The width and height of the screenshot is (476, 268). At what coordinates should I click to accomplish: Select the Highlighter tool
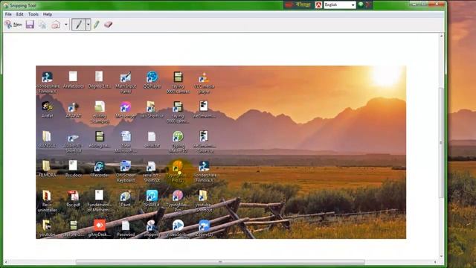point(97,25)
